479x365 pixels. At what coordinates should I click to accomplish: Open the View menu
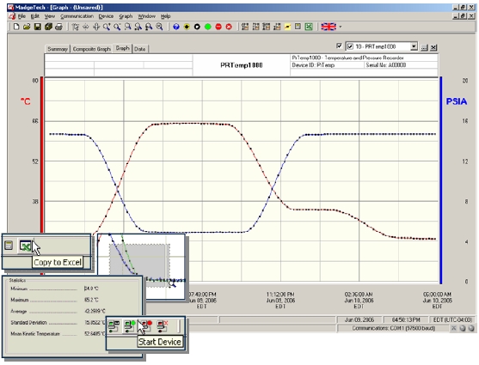pyautogui.click(x=50, y=16)
